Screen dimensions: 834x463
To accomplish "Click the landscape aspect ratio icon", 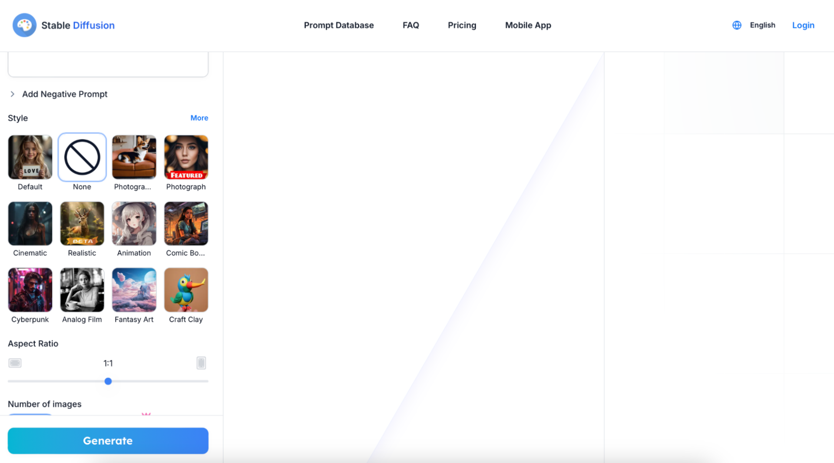I will (x=15, y=363).
